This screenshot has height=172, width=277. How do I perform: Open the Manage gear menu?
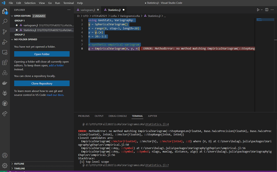click(5, 165)
